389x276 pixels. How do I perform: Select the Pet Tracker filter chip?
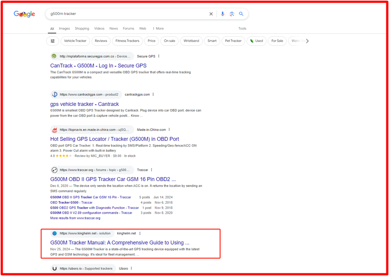click(x=233, y=41)
